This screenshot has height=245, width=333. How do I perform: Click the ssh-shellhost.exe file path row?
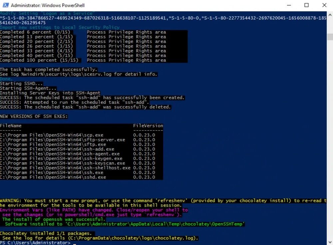click(65, 168)
